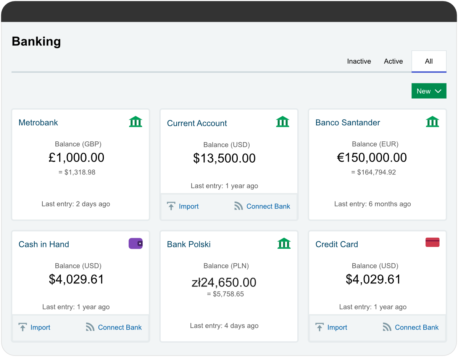Click the Bank Polski bank building icon
The width and height of the screenshot is (458, 357).
pyautogui.click(x=284, y=243)
